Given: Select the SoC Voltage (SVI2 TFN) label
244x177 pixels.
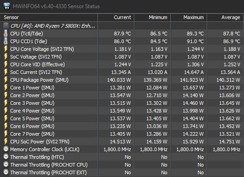Looking at the screenshot, I should [x=36, y=57].
